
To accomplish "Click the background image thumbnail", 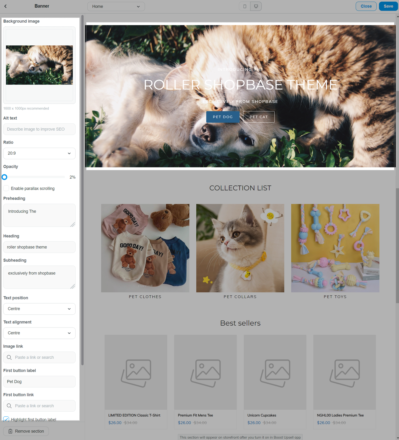I will pyautogui.click(x=39, y=65).
